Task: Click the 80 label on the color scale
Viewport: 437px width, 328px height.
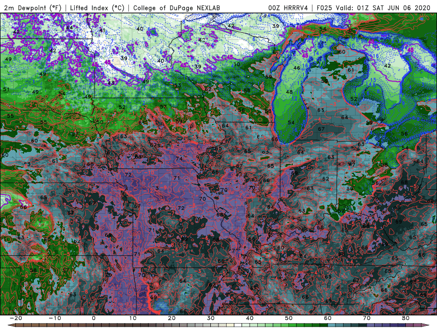Action: (406, 318)
